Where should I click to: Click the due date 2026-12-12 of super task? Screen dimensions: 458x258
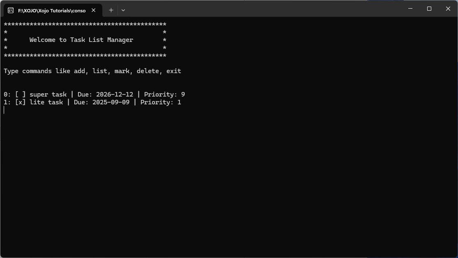point(115,94)
